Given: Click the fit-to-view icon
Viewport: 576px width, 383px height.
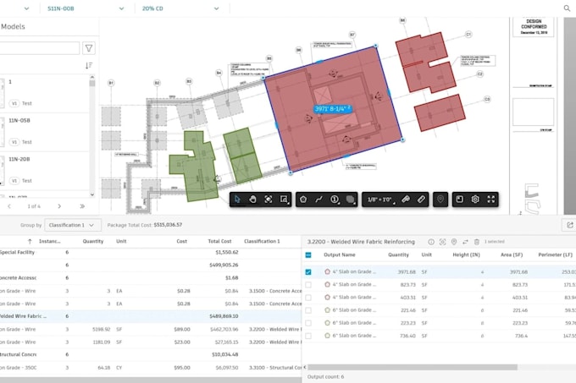Looking at the screenshot, I should pos(269,199).
